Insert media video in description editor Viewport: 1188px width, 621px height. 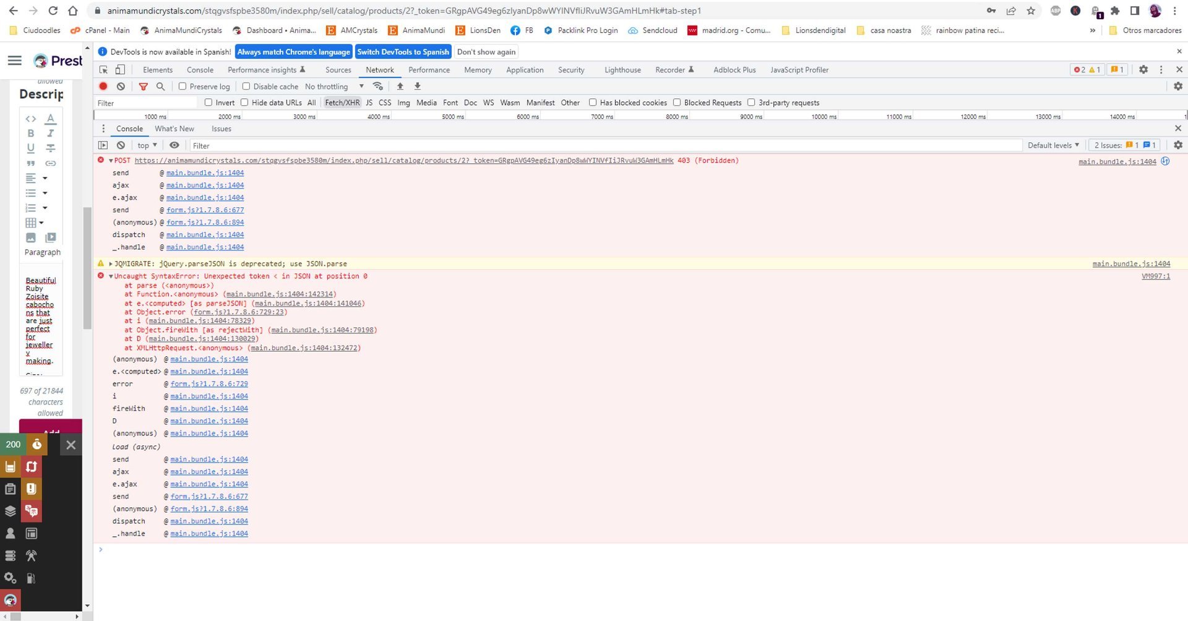pos(51,238)
